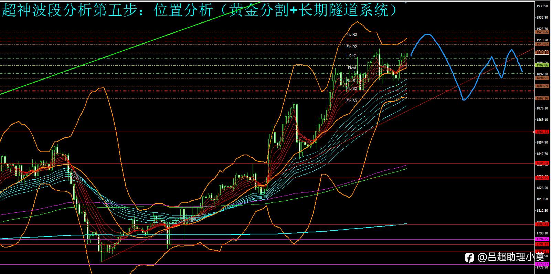Click the 1854.90 price scale value
The image size is (551, 274).
pyautogui.click(x=542, y=143)
